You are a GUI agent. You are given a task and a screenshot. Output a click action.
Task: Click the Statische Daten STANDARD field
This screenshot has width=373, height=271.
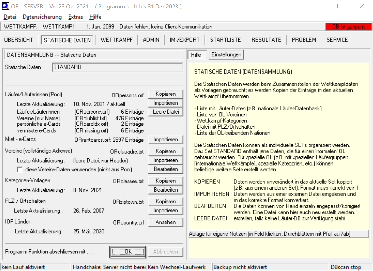[x=117, y=67]
